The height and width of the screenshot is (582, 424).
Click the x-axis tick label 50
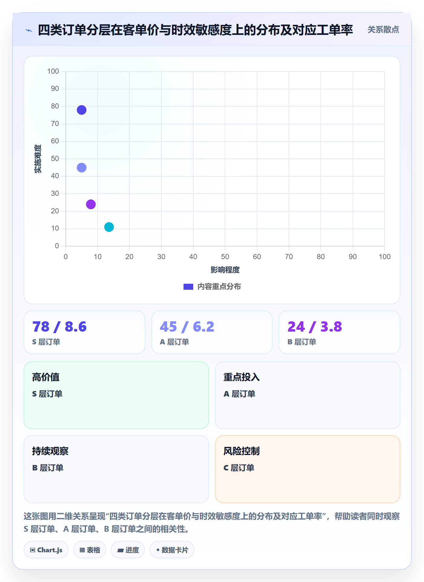click(225, 257)
